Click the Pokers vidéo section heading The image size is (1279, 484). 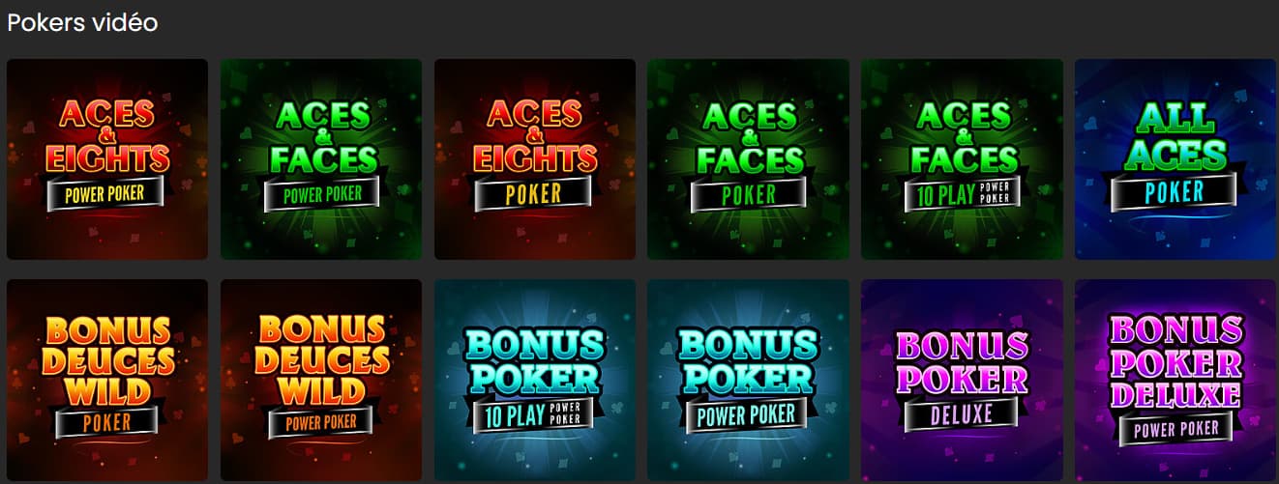tap(82, 22)
